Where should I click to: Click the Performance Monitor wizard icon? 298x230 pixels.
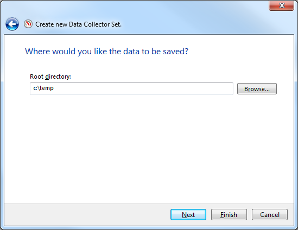coord(28,24)
